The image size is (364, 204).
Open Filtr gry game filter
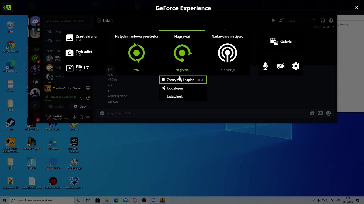point(77,68)
